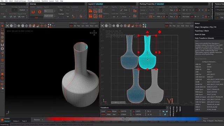The width and height of the screenshot is (224, 126).
Task: Click the Auto button under Unwrap icons
Action: click(36, 17)
